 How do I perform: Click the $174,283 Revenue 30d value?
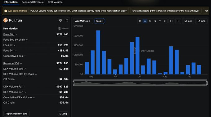(x=62, y=63)
